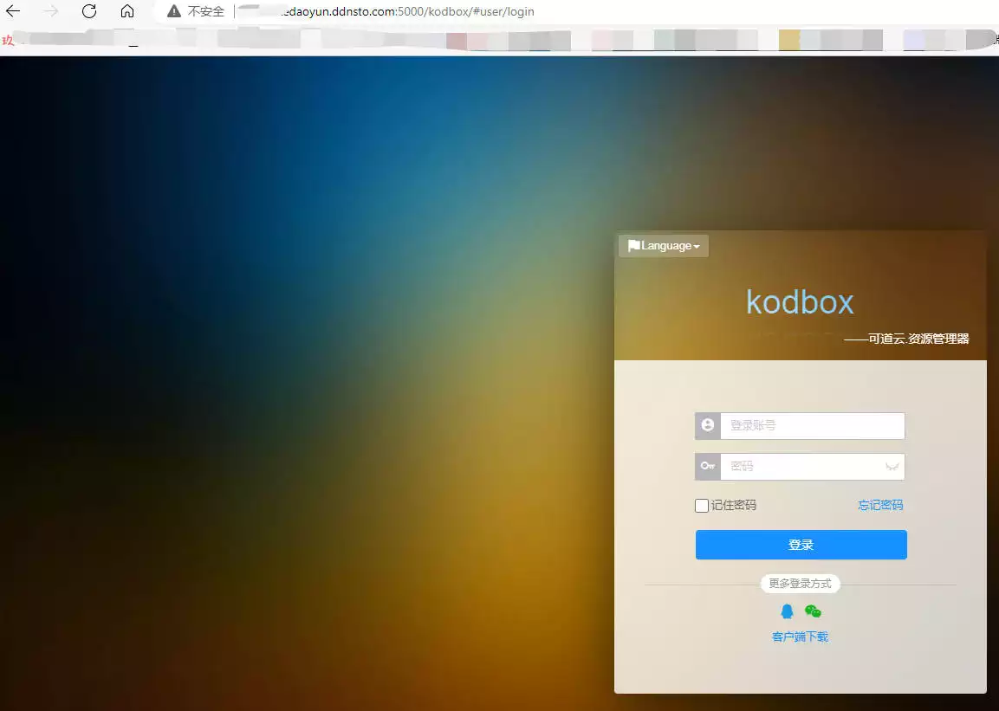Open the 客户端下载 link

pos(801,637)
